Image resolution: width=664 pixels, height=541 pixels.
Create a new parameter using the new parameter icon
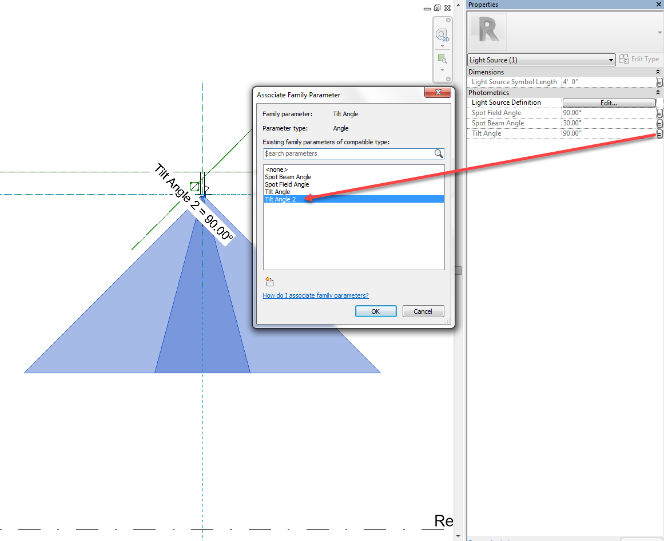[269, 281]
